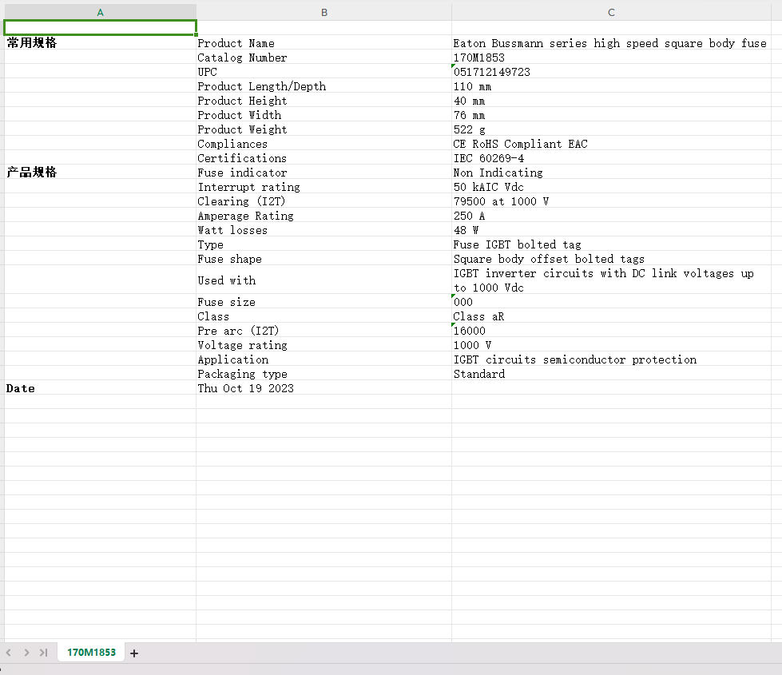Select column B header
The image size is (782, 675).
324,13
